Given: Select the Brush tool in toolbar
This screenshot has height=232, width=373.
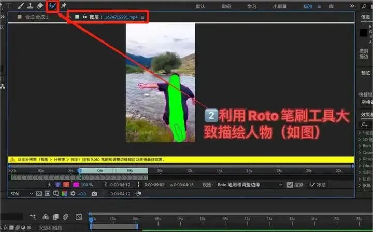Looking at the screenshot, I should [x=20, y=6].
